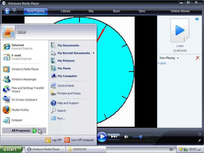This screenshot has height=153, width=204.
Task: Open the Run dialog
Action: tap(73, 118)
